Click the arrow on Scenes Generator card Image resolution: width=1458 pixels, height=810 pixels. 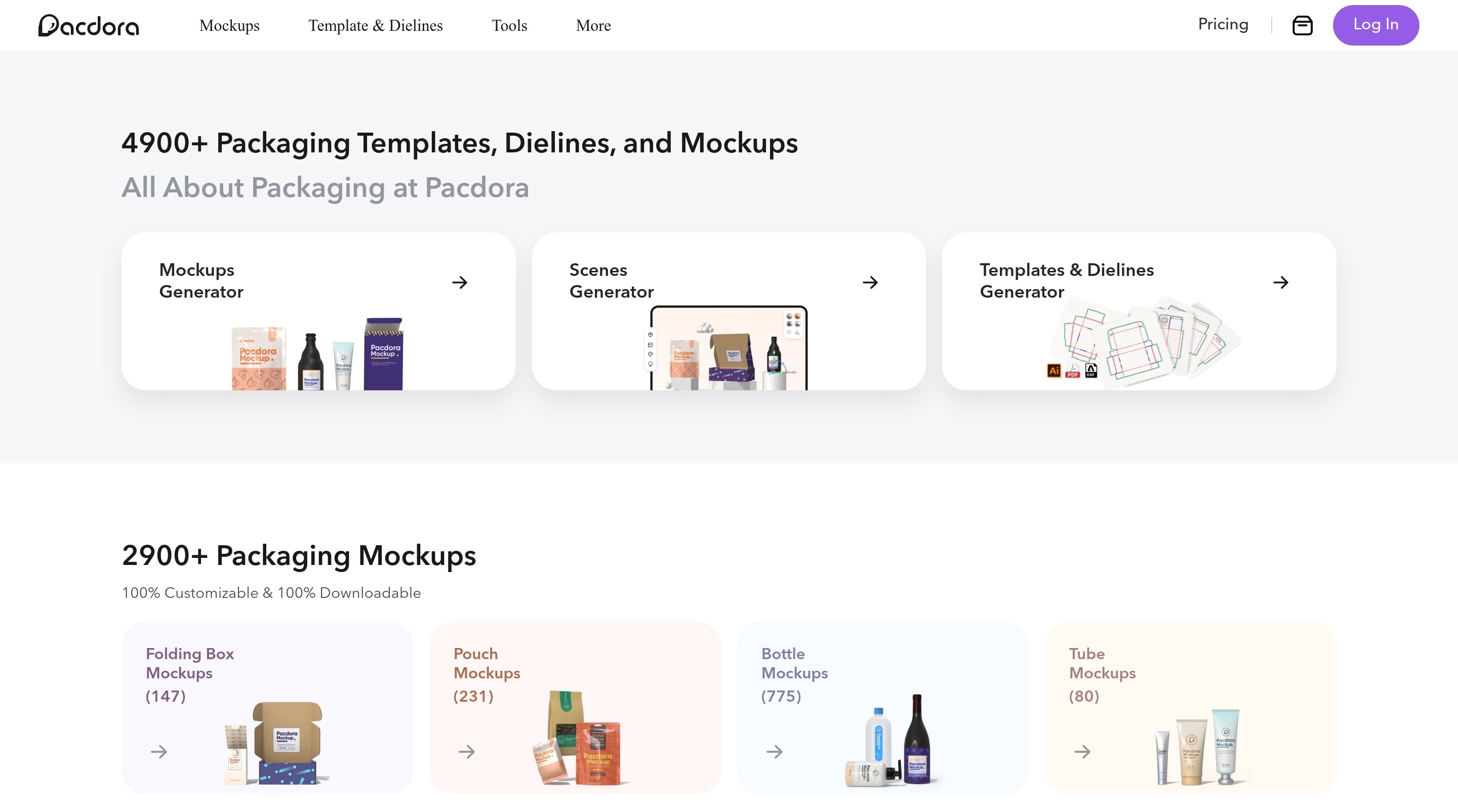coord(870,282)
